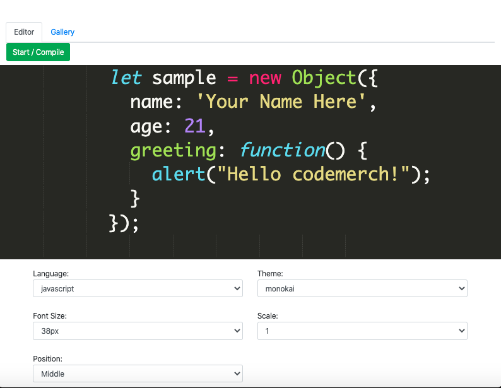Viewport: 501px width, 388px height.
Task: Click the 'let' keyword in code
Action: 126,78
